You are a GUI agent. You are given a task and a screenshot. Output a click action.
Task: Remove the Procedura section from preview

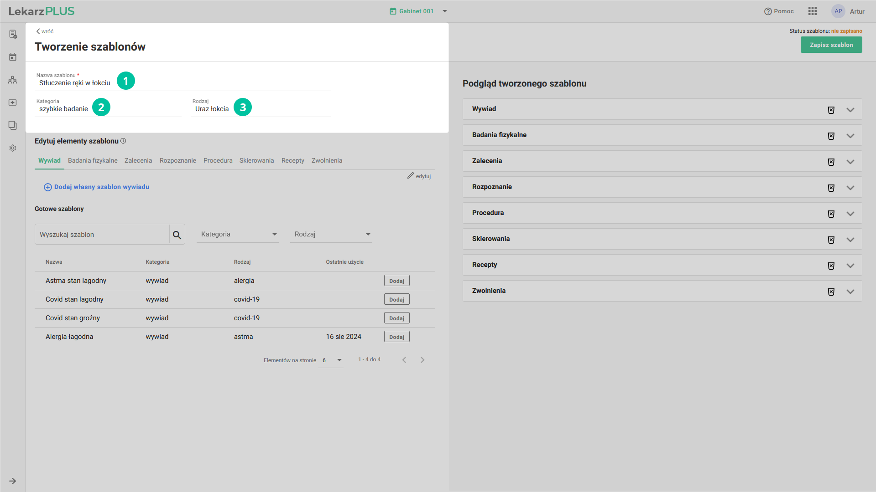[x=831, y=214]
